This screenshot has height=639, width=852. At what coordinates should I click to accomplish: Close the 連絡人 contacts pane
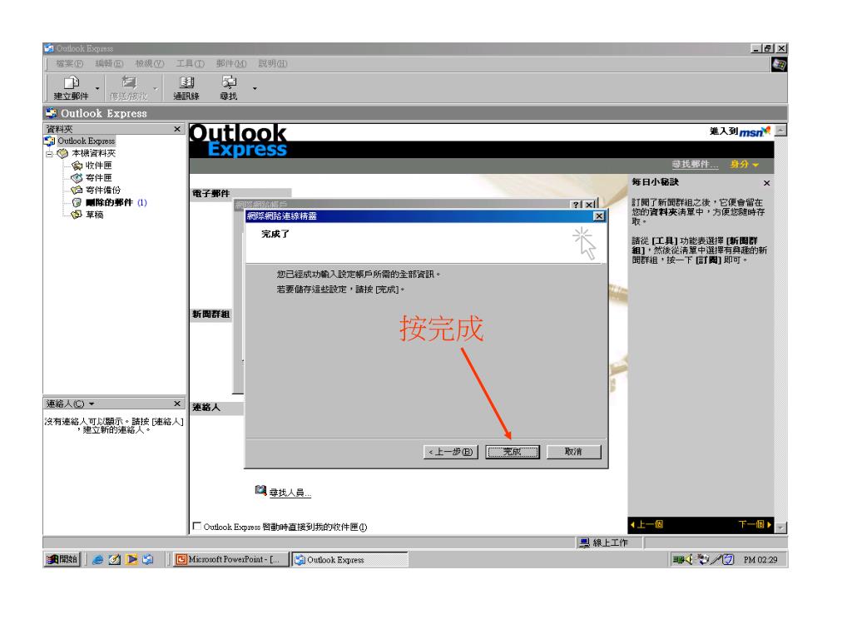pos(177,404)
